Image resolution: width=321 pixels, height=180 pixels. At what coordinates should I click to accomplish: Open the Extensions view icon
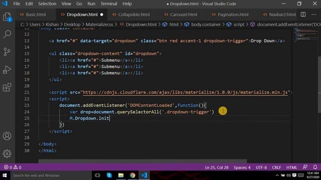[7, 87]
